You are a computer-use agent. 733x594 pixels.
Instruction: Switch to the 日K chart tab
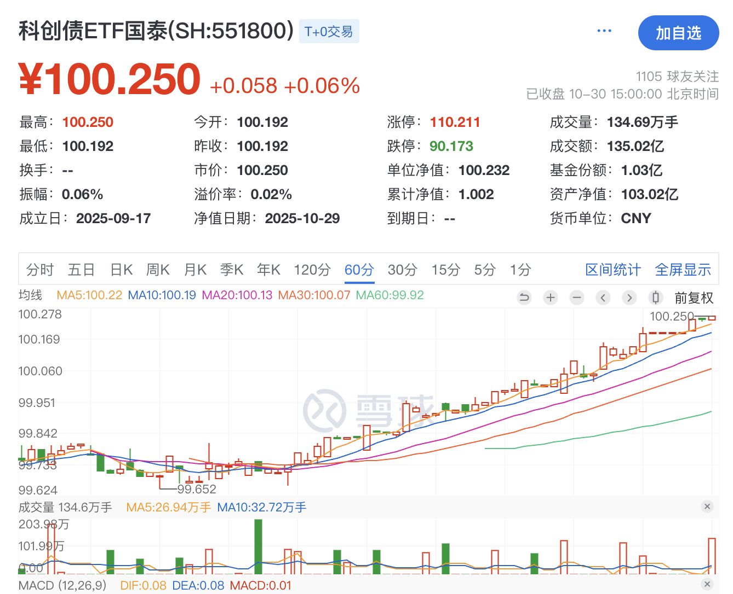pyautogui.click(x=121, y=270)
